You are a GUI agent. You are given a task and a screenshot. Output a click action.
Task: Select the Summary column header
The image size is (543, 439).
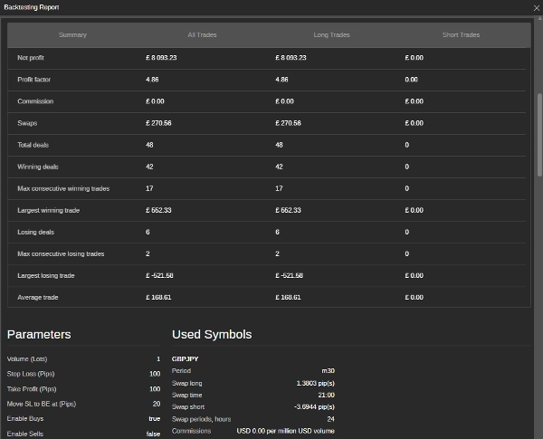click(72, 35)
